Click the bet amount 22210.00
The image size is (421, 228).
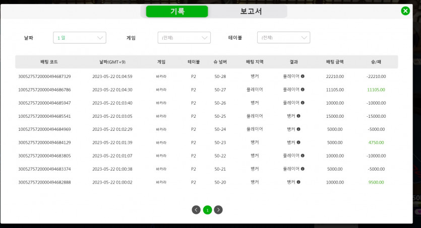(x=335, y=77)
